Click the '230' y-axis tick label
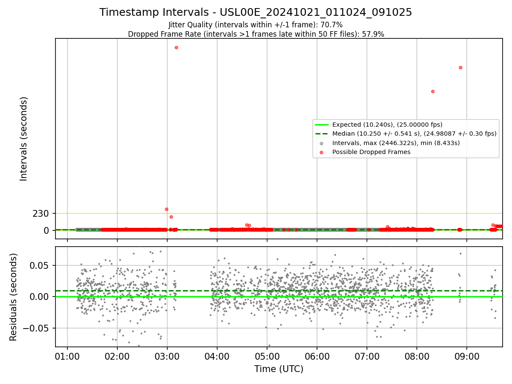 point(41,213)
